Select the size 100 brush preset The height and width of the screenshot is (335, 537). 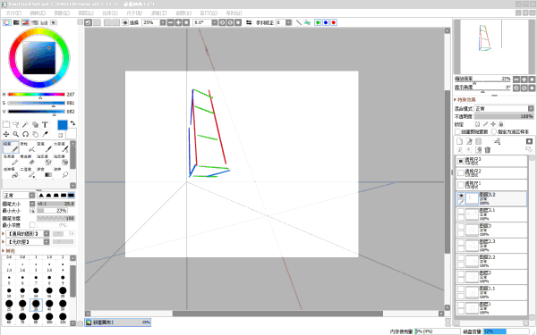click(x=49, y=317)
